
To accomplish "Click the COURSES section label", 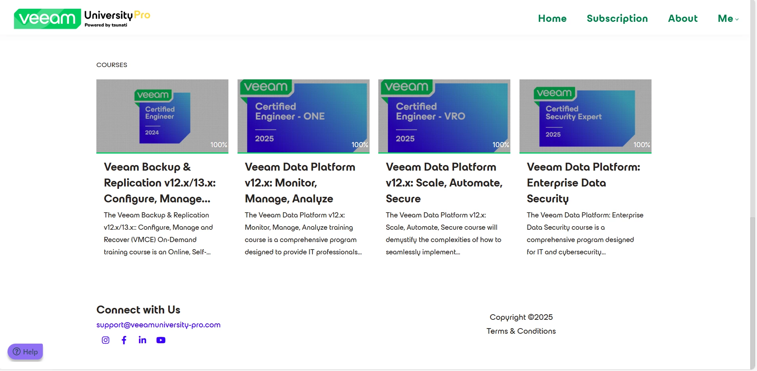I will (x=112, y=65).
